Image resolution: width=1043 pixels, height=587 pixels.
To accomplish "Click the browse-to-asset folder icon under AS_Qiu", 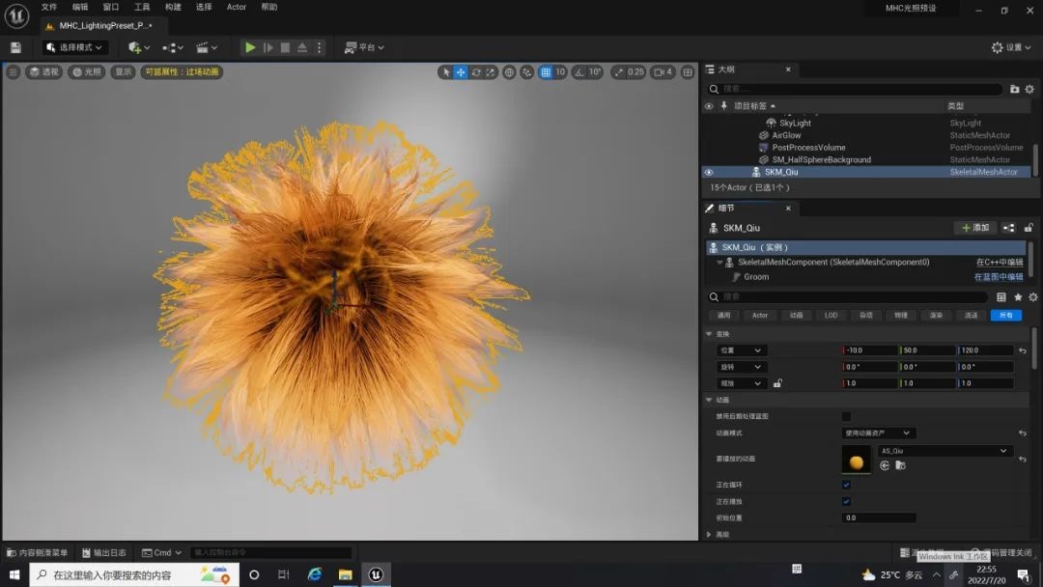I will click(900, 465).
